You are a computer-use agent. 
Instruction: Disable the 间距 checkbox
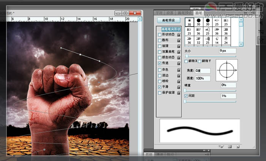pos(186,96)
